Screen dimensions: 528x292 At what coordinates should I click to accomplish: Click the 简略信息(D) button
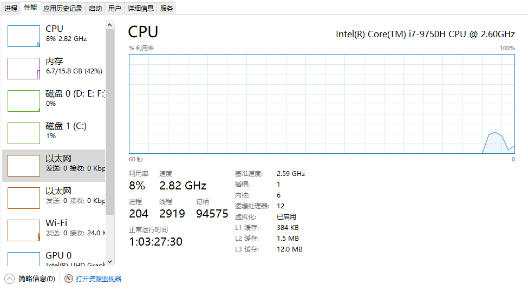(36, 279)
